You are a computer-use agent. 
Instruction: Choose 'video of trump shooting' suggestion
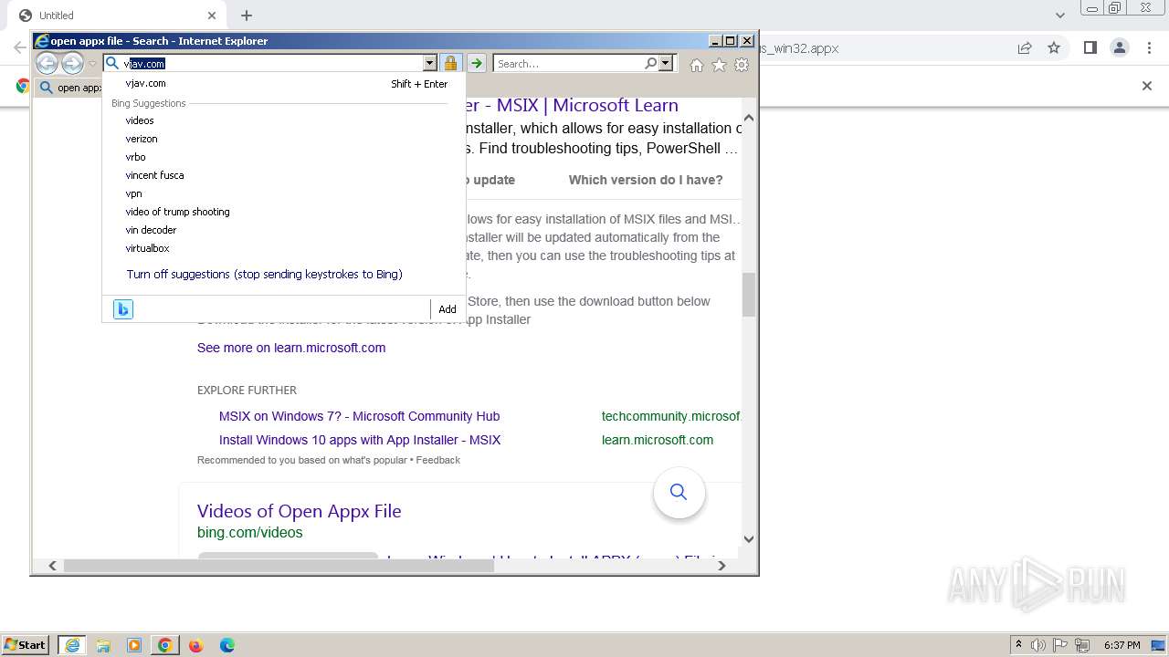[177, 212]
